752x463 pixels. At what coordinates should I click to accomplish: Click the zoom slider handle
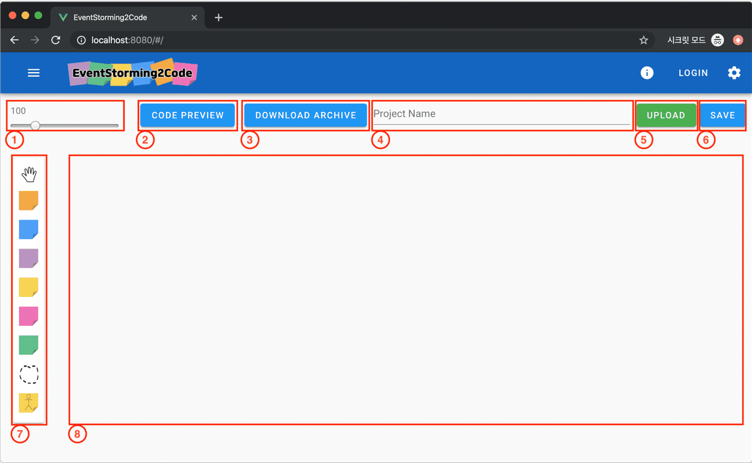(35, 125)
